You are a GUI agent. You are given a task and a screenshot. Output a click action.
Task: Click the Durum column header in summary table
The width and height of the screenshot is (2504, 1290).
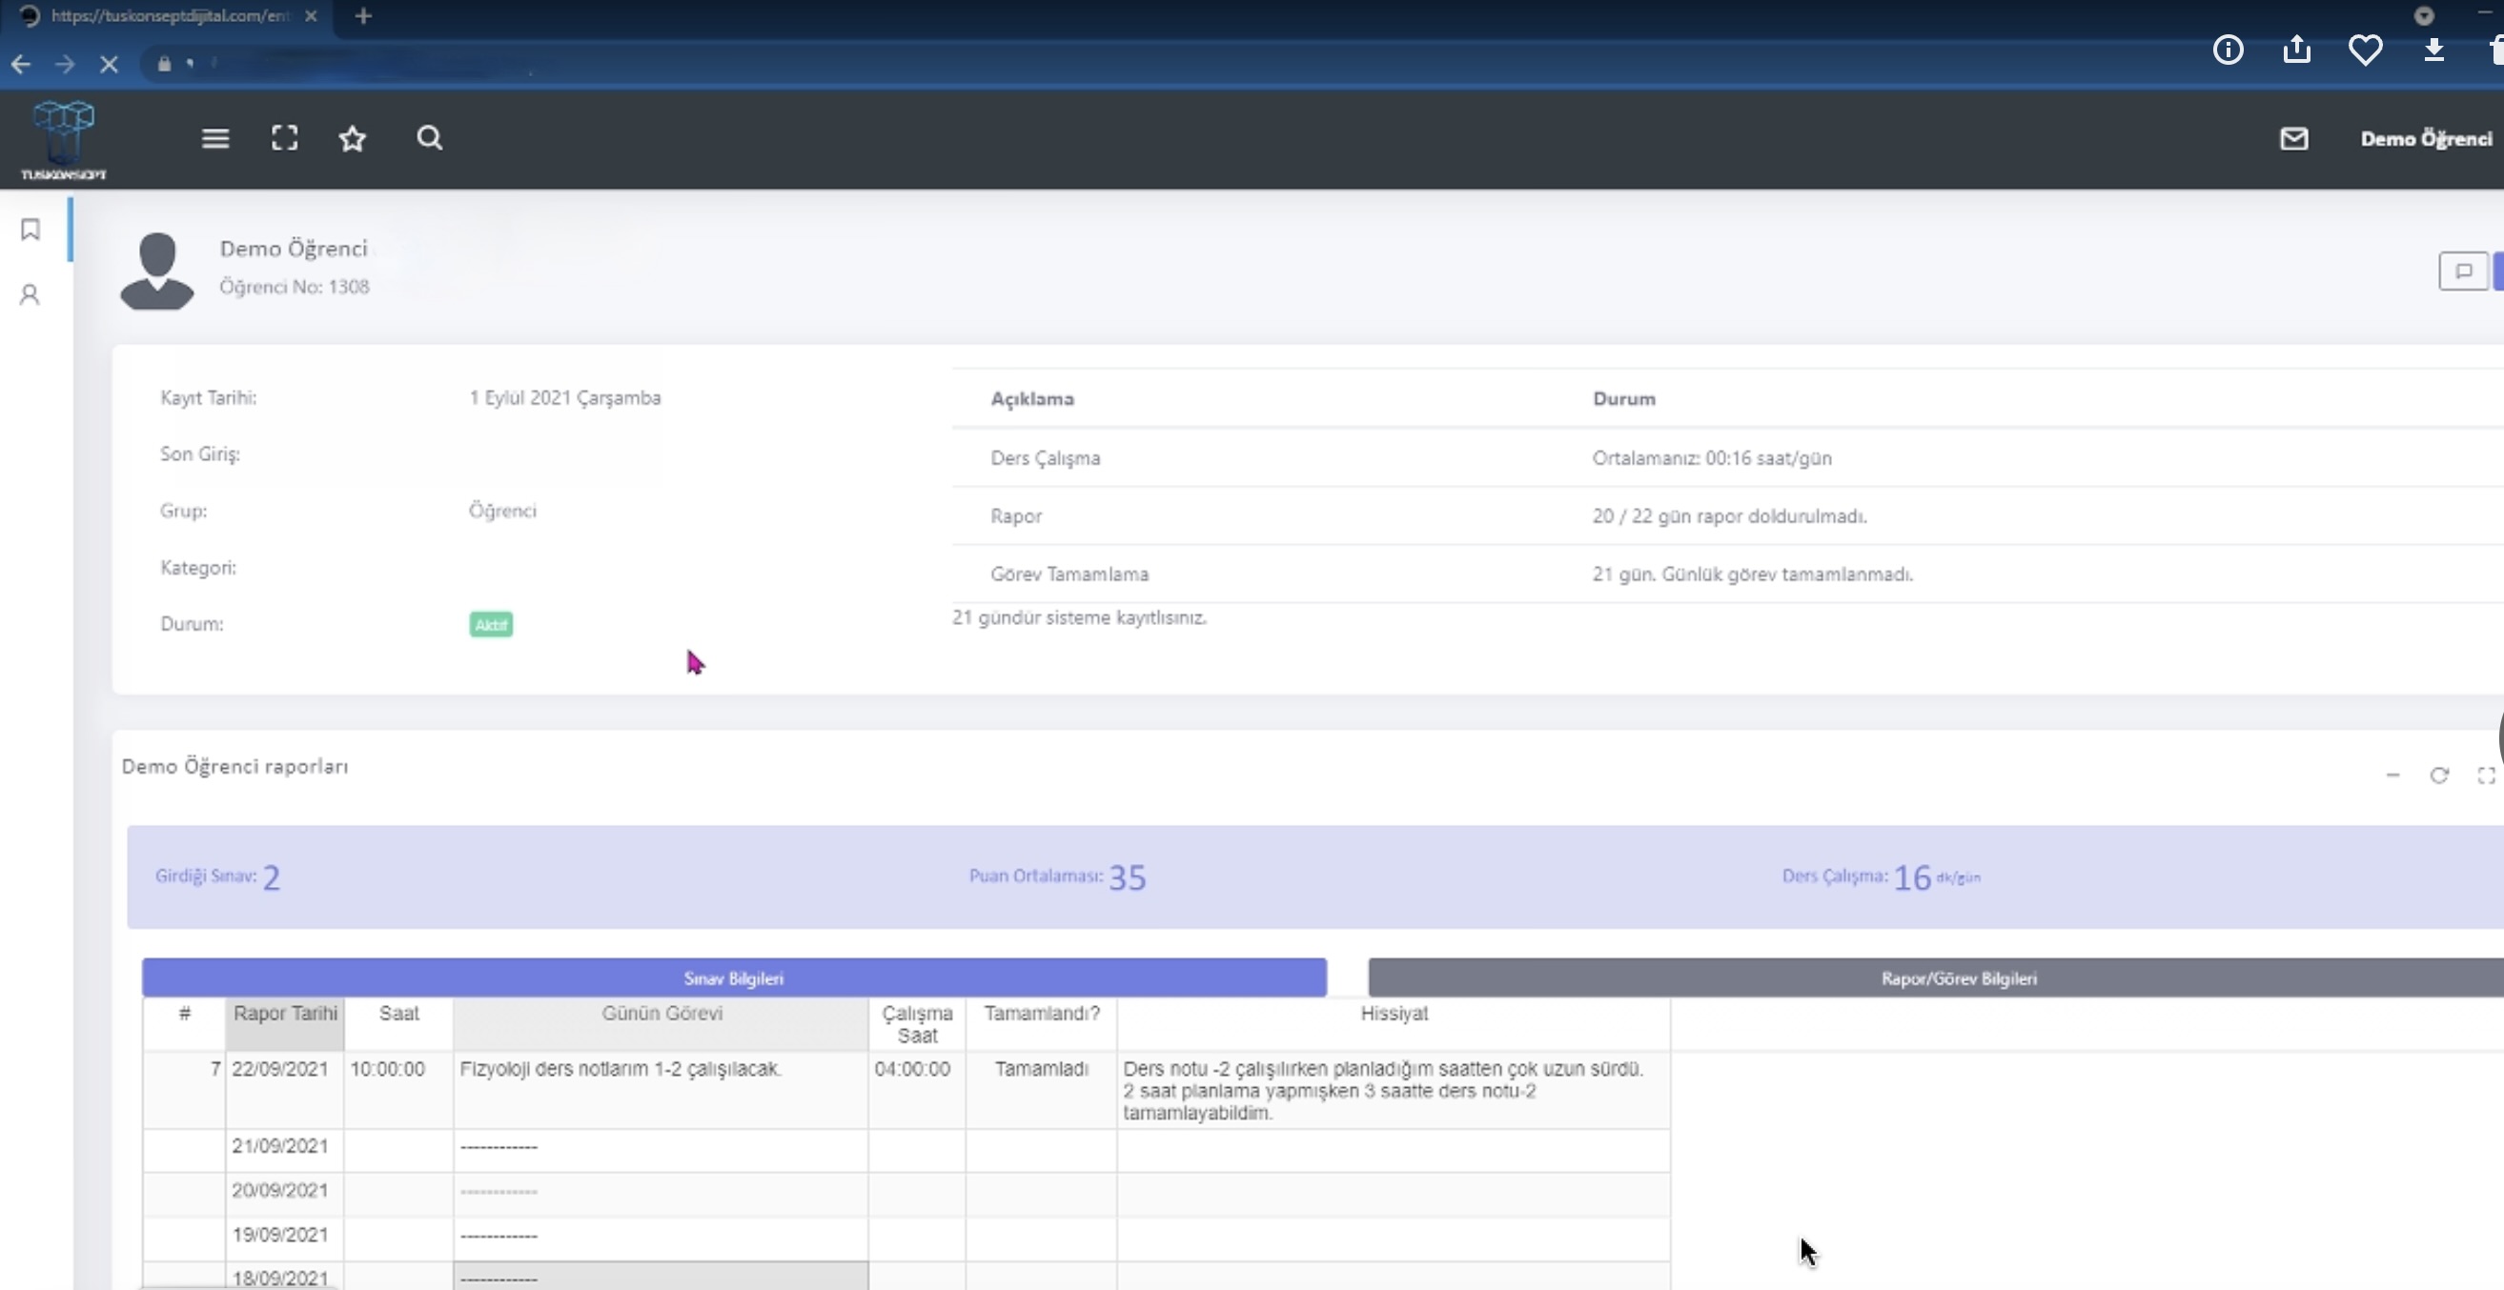tap(1623, 398)
